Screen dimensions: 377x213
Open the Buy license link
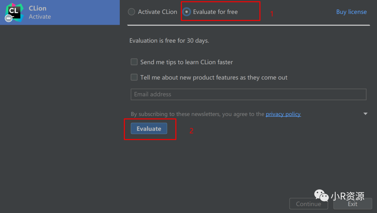point(351,12)
